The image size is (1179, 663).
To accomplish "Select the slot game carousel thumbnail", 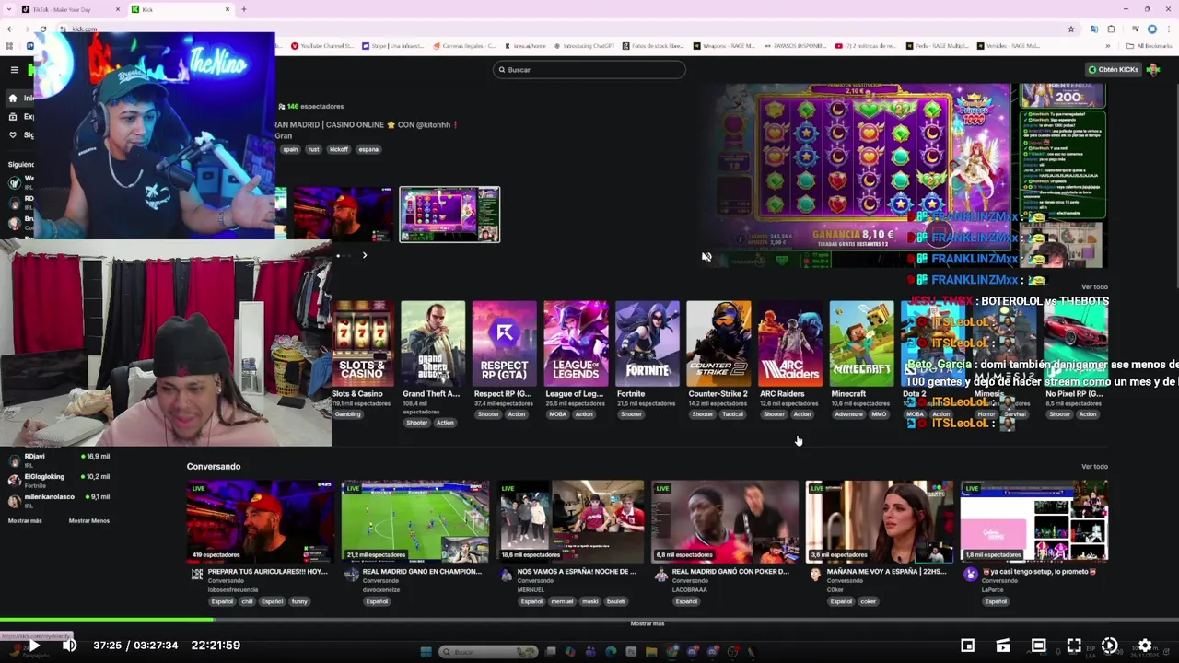I will coord(449,215).
